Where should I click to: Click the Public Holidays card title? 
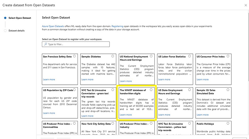(x=205, y=124)
